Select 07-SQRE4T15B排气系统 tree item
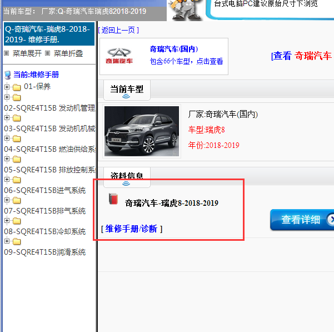 pos(44,211)
